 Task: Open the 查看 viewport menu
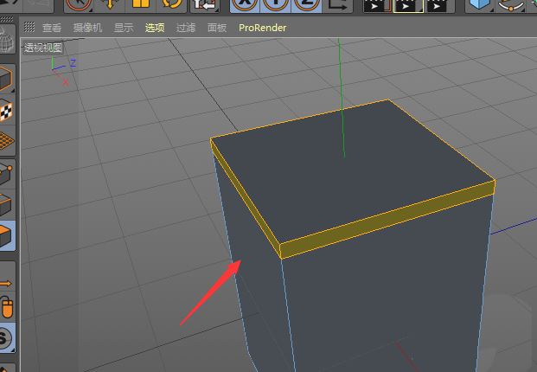pos(52,28)
